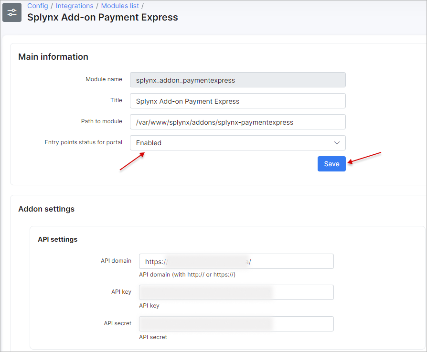Image resolution: width=427 pixels, height=352 pixels.
Task: Open the Config breadcrumb link
Action: (38, 6)
